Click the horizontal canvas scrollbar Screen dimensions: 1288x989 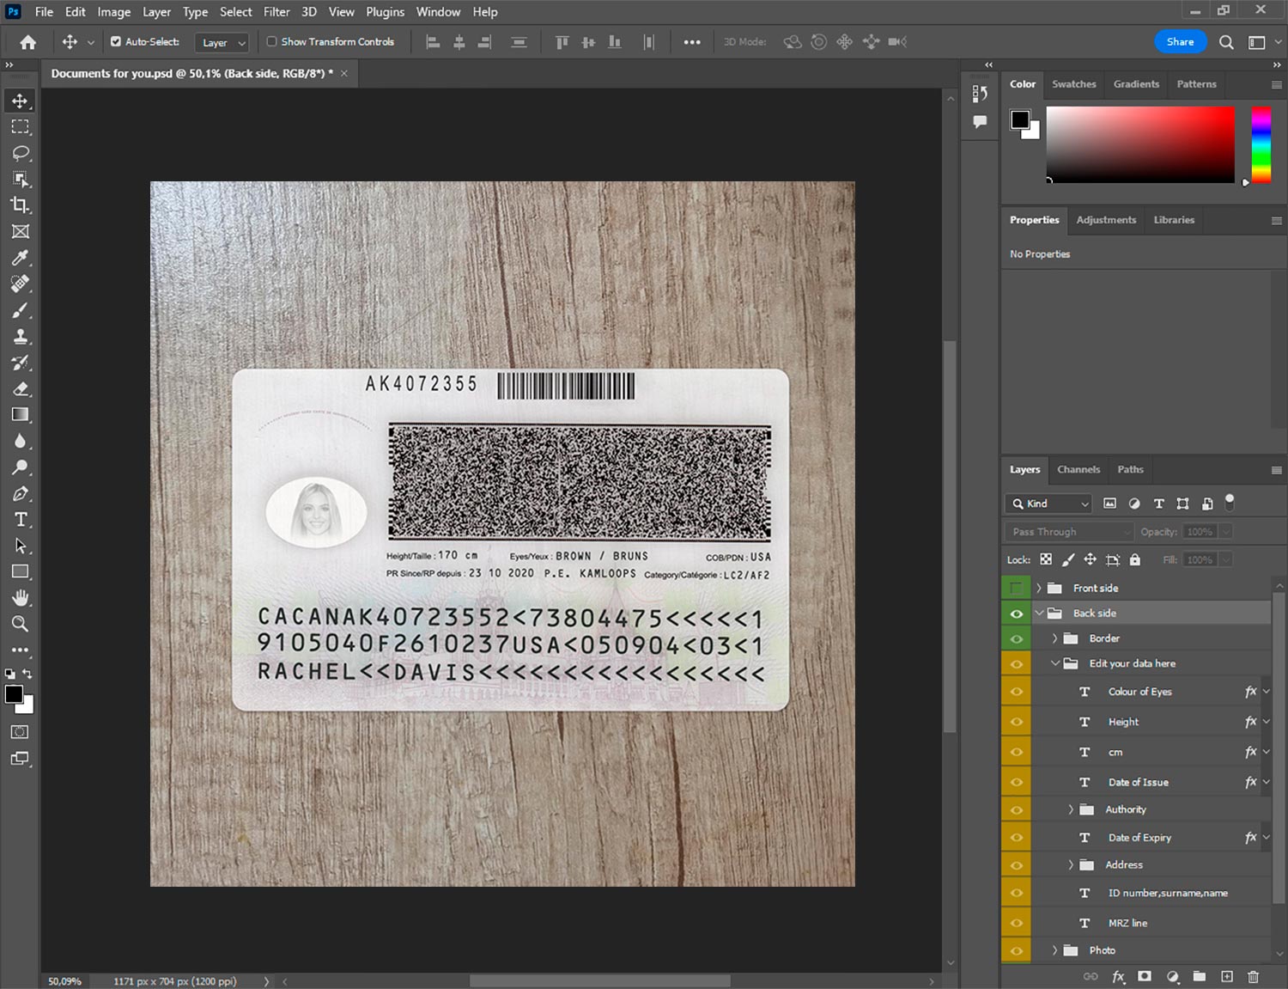pos(600,981)
